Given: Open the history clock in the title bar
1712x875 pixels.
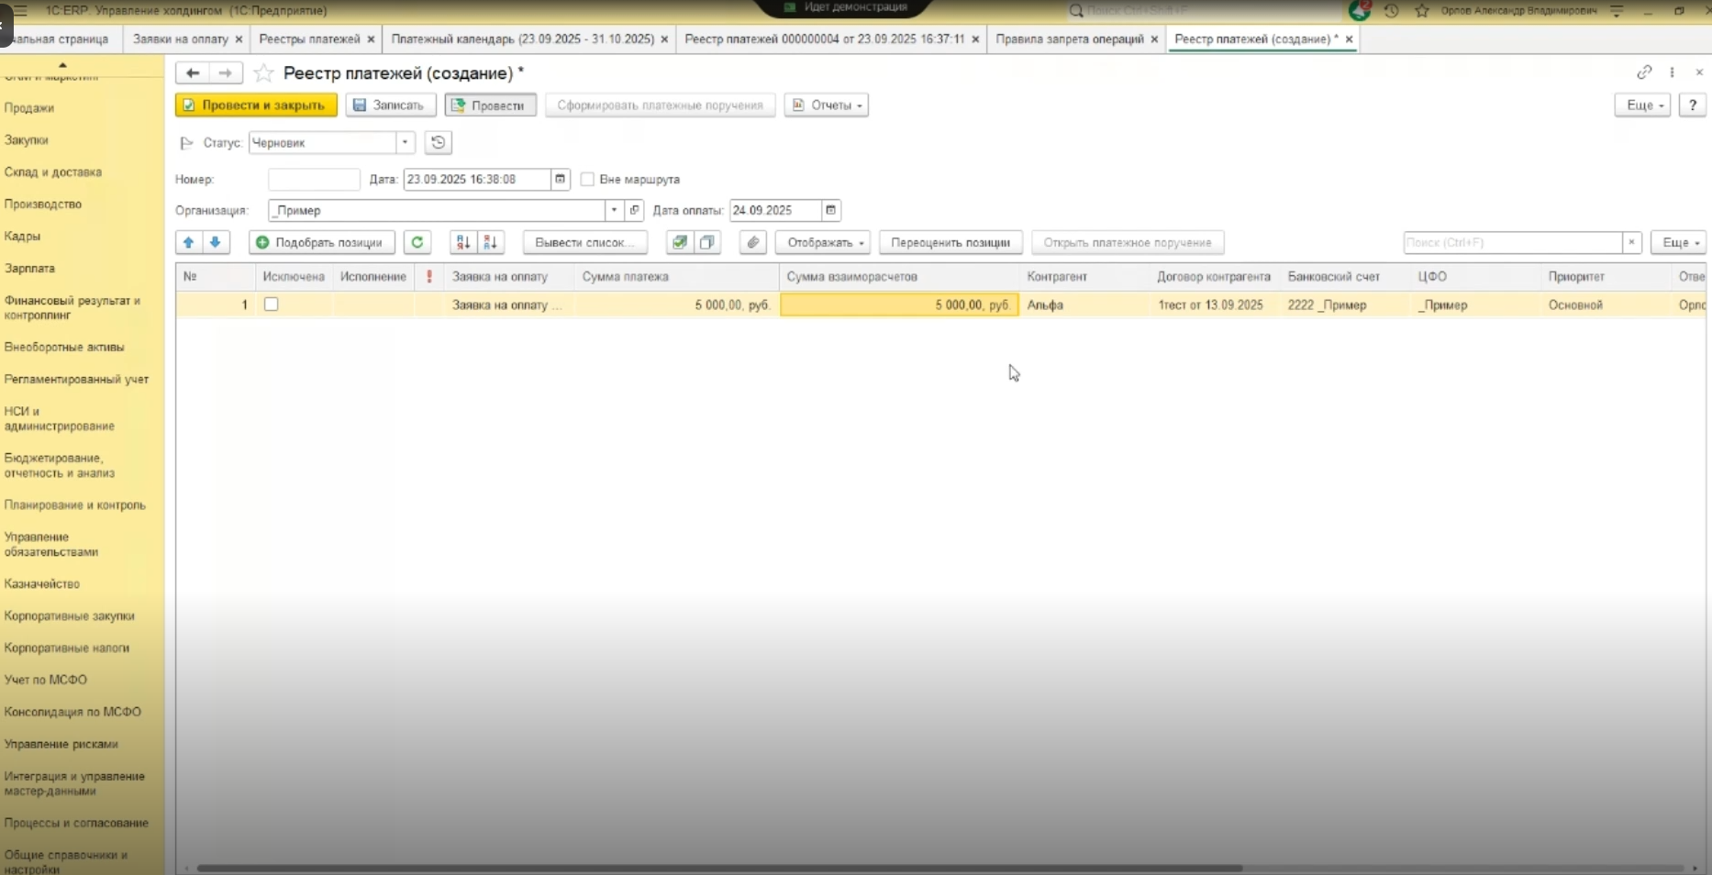Looking at the screenshot, I should point(1391,11).
